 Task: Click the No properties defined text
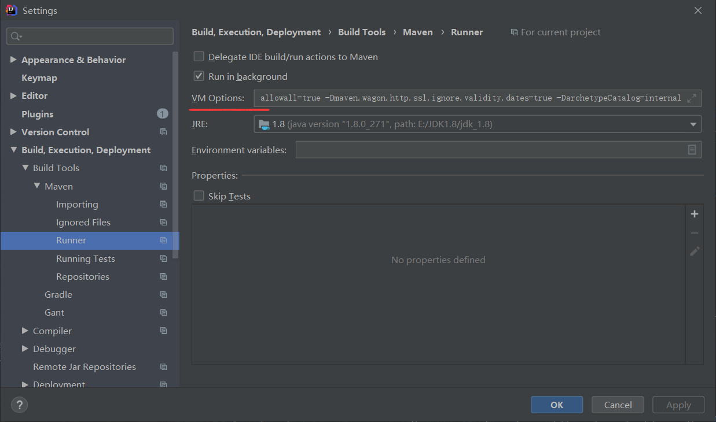click(438, 260)
